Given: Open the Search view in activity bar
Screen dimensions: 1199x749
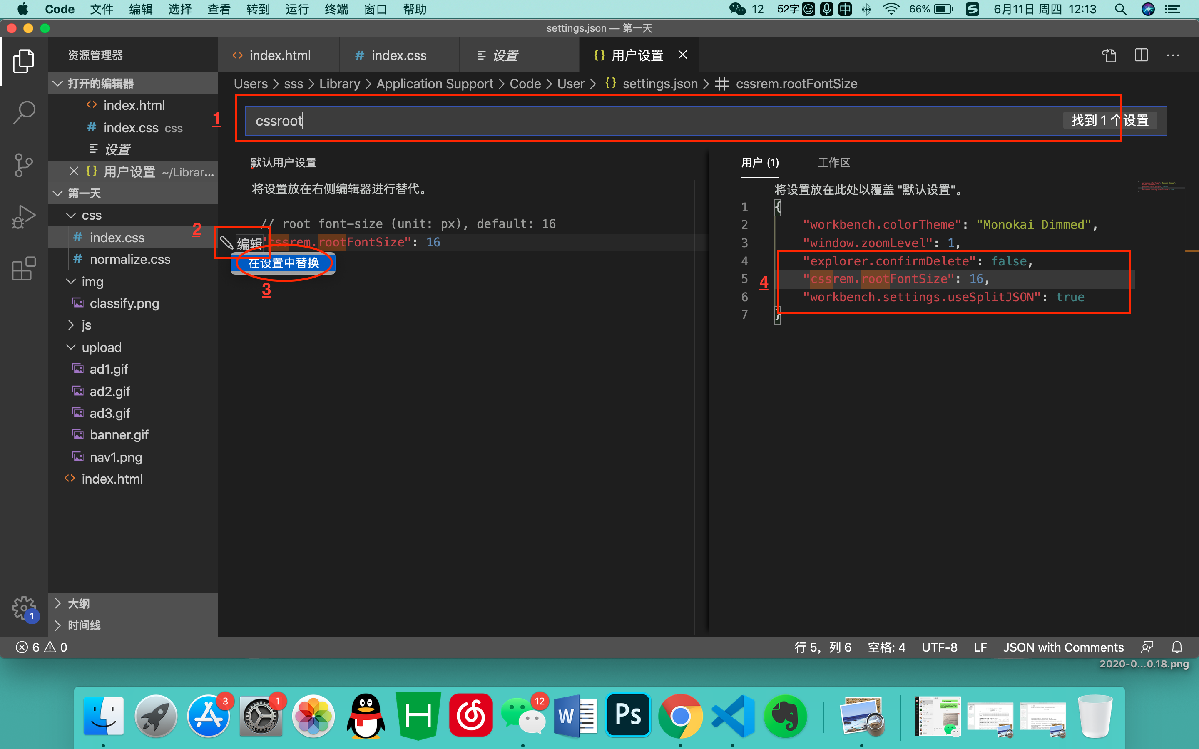Looking at the screenshot, I should pos(23,112).
